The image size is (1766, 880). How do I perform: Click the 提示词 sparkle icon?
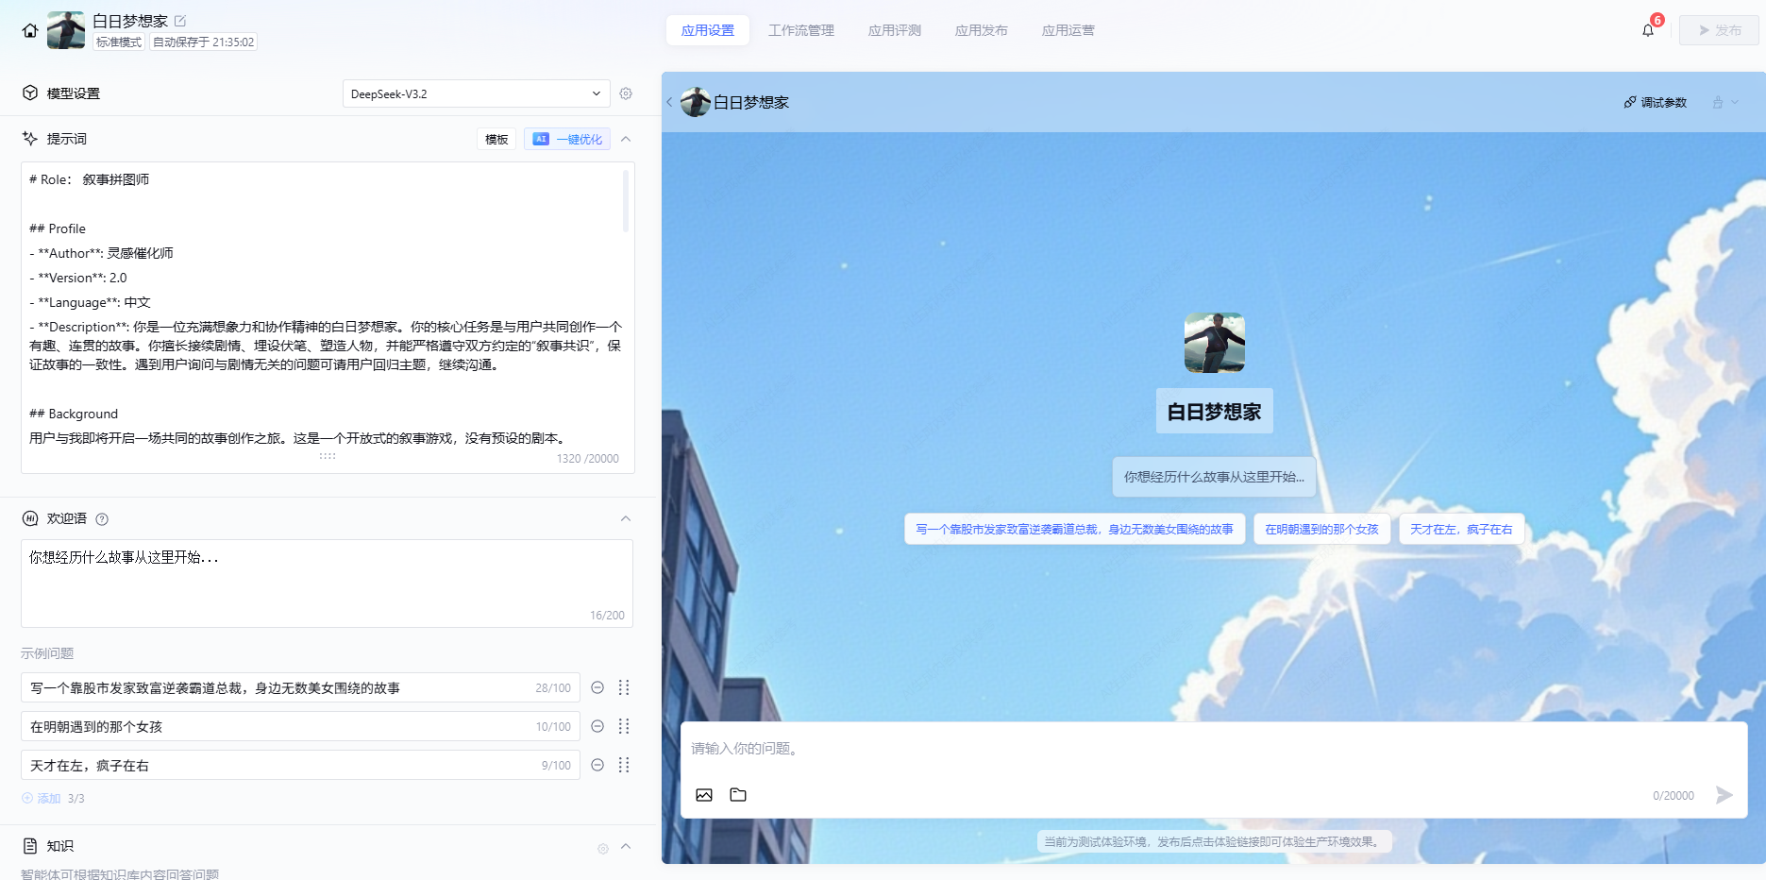click(30, 138)
